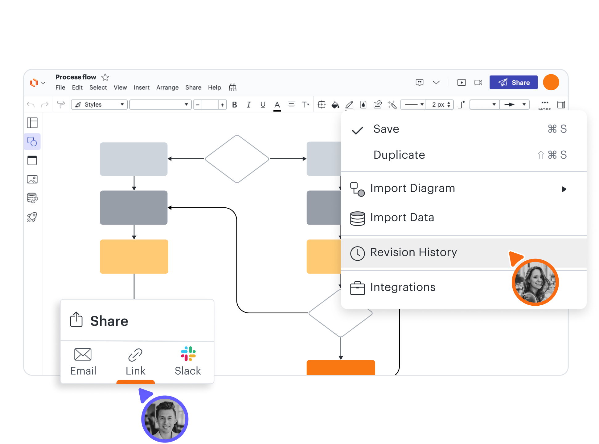Image resolution: width=599 pixels, height=444 pixels.
Task: Toggle bold text formatting
Action: pos(234,105)
